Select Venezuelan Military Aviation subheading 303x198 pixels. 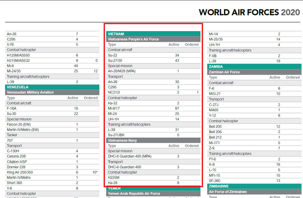click(52, 92)
